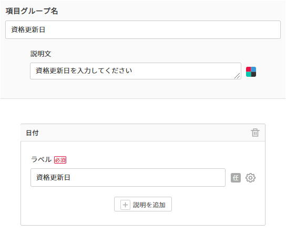Screen dimensions: 286x233
Task: Click the 日付 card header title
Action: (x=32, y=133)
